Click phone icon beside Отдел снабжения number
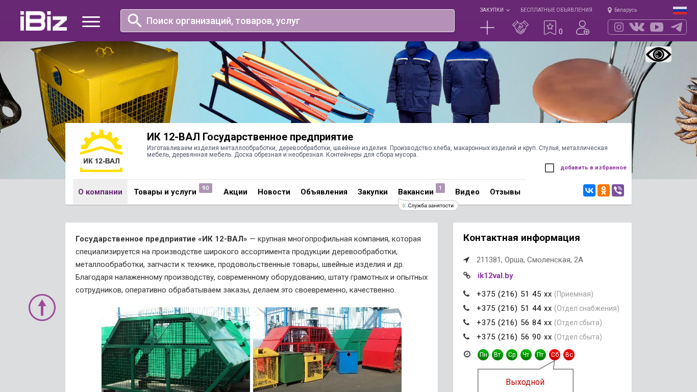Image resolution: width=697 pixels, height=392 pixels. coord(466,308)
